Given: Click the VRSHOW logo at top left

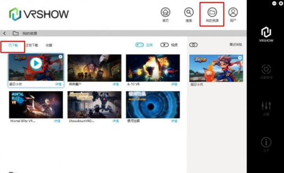Looking at the screenshot, I should coord(39,14).
